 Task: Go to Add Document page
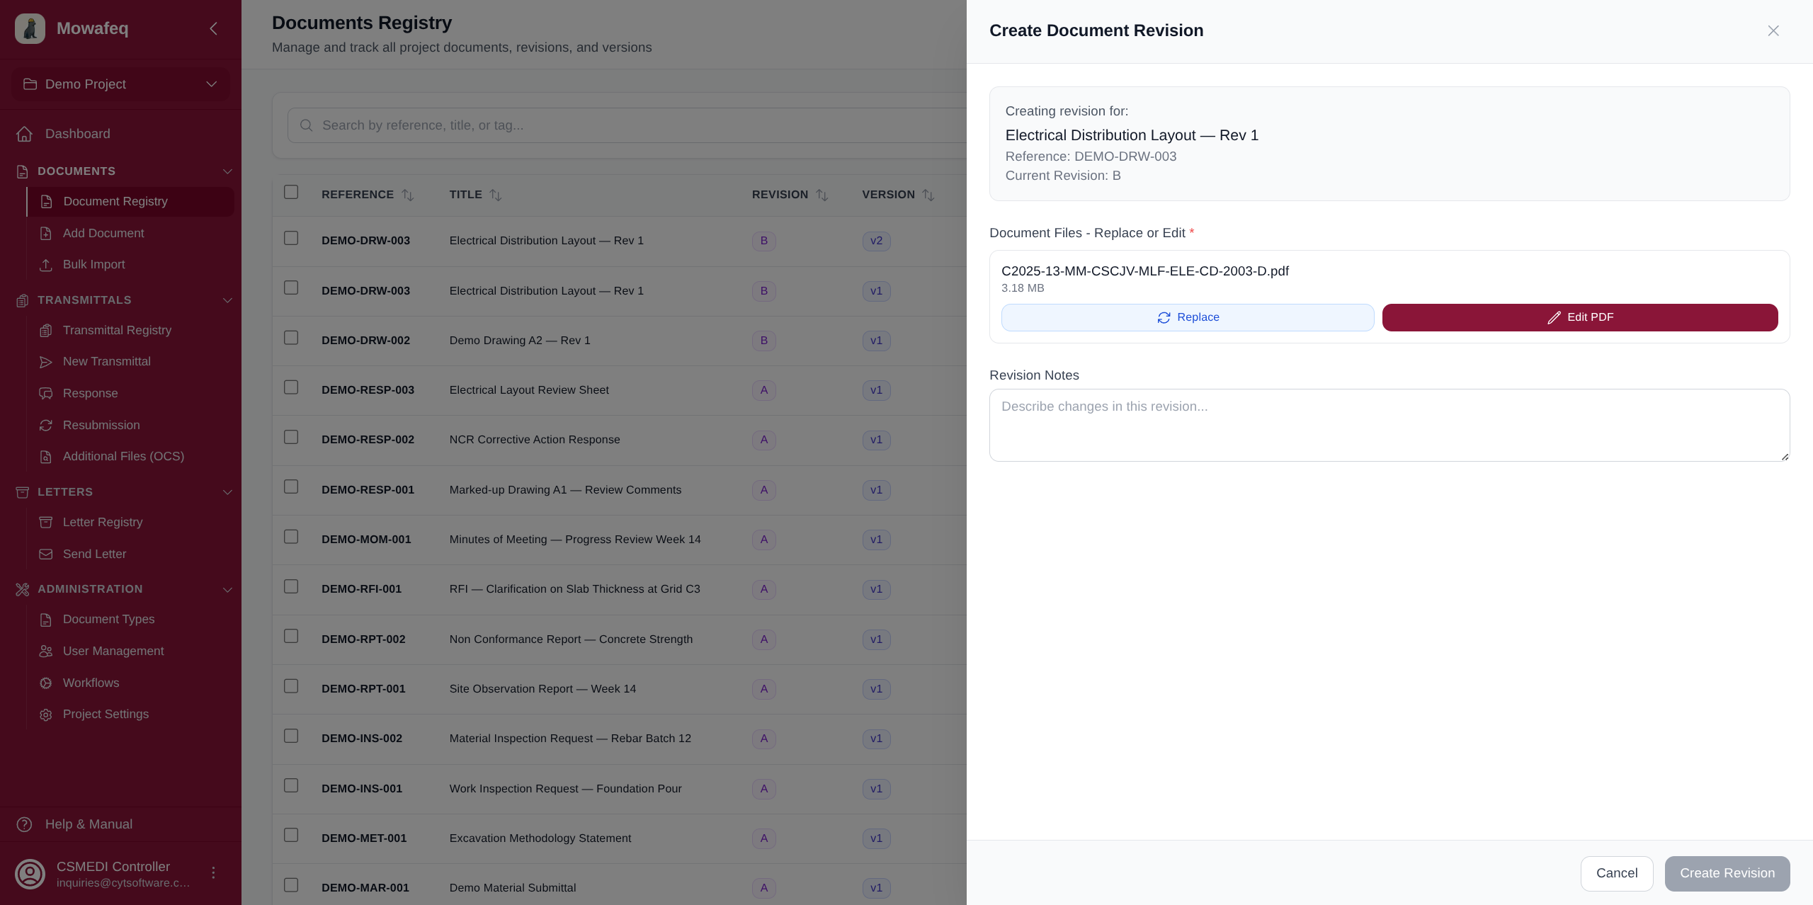click(x=130, y=234)
